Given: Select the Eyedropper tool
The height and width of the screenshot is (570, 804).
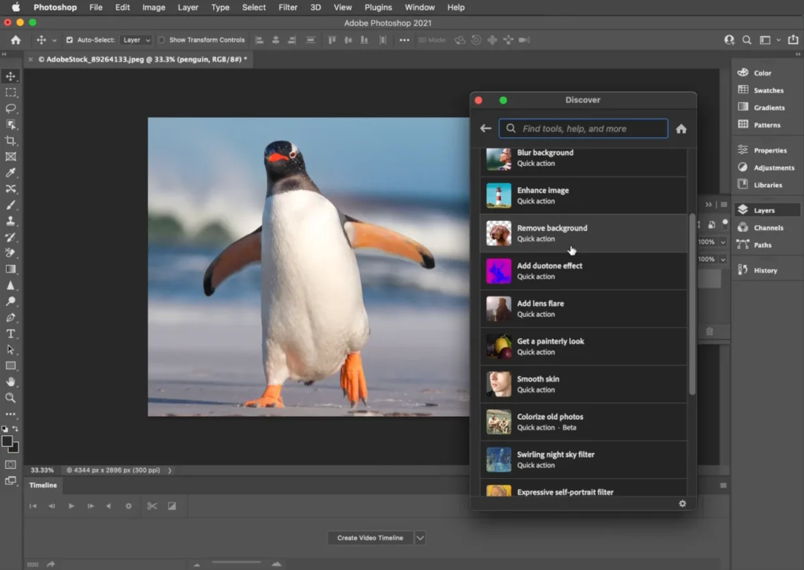Looking at the screenshot, I should 11,173.
